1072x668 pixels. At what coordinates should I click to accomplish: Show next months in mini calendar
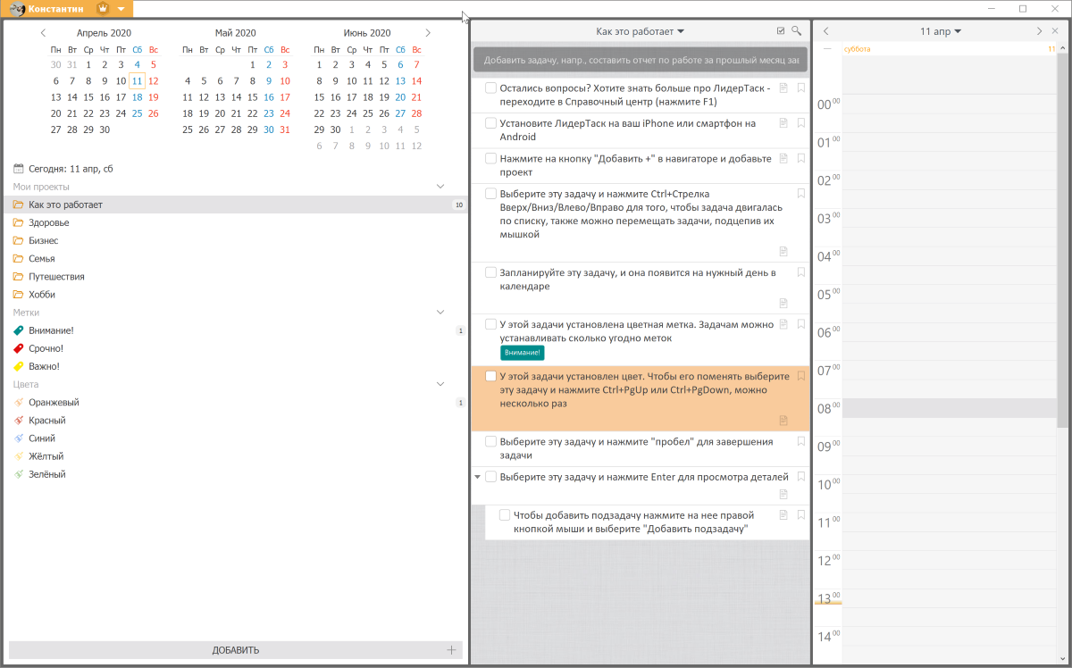[428, 33]
